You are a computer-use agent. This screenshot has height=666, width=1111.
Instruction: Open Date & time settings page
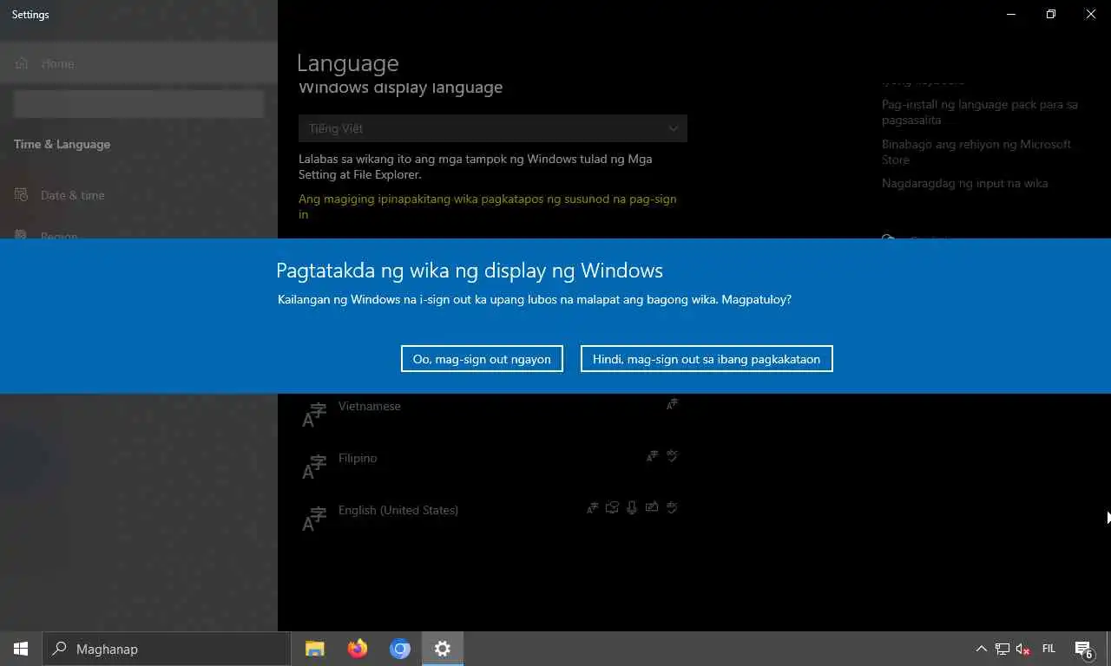(139, 195)
